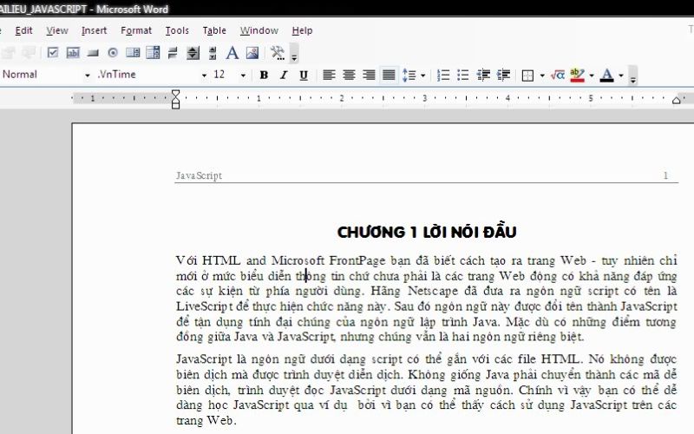Insert a Command Button control

93,53
